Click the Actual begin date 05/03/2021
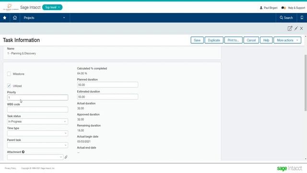 click(84, 141)
